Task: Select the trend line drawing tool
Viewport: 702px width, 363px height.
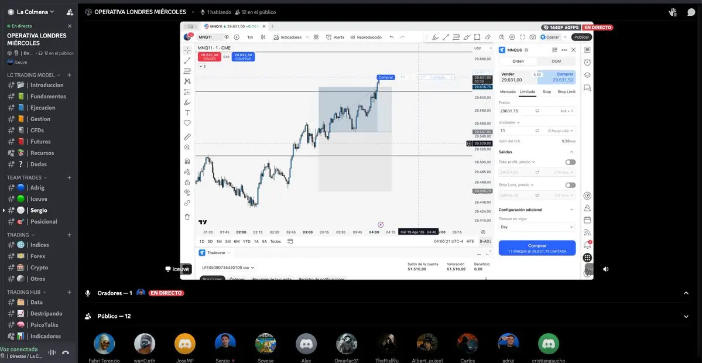Action: 187,60
